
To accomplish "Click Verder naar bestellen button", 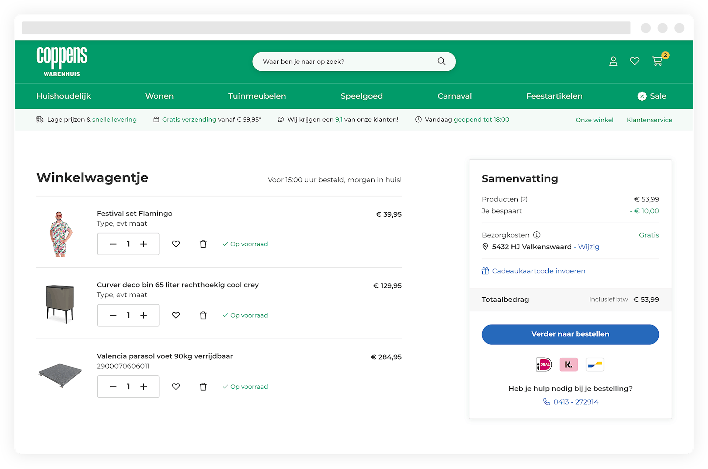I will [570, 334].
